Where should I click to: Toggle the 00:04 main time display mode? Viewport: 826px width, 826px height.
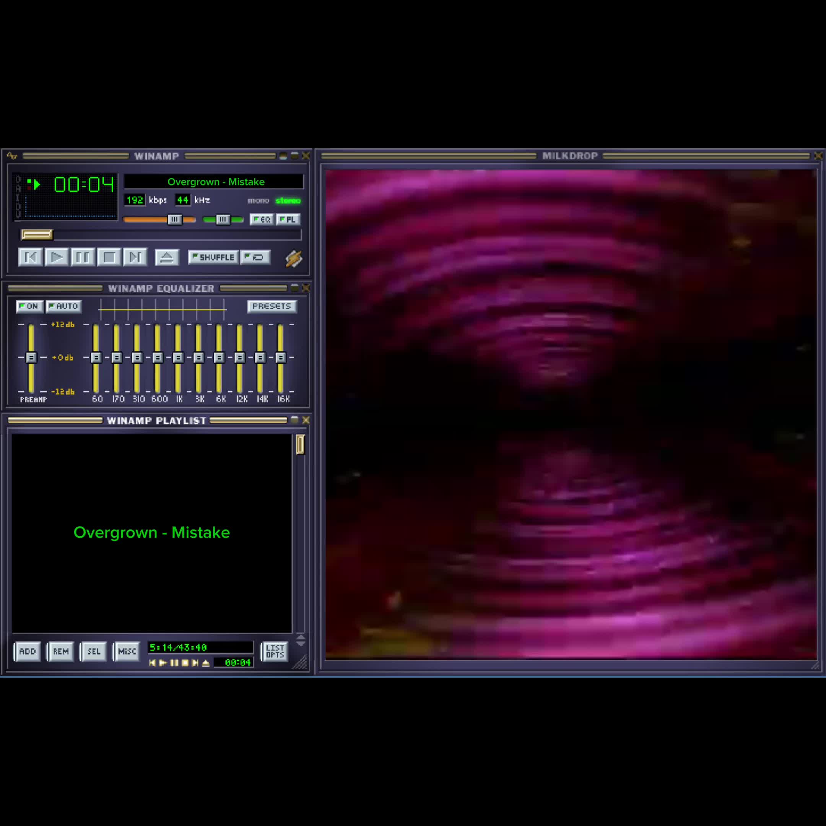pos(84,184)
